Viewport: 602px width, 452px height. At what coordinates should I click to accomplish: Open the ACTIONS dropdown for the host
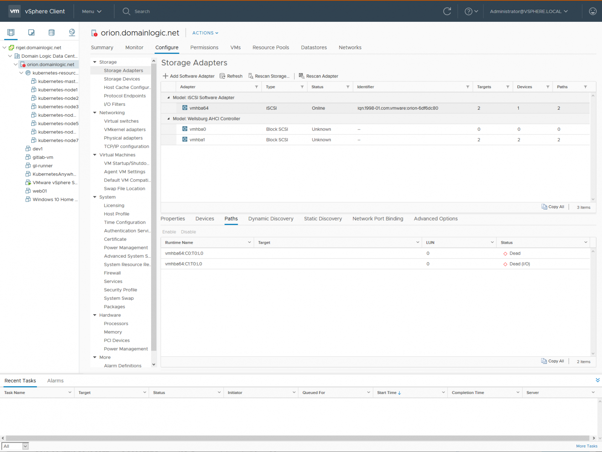point(205,33)
